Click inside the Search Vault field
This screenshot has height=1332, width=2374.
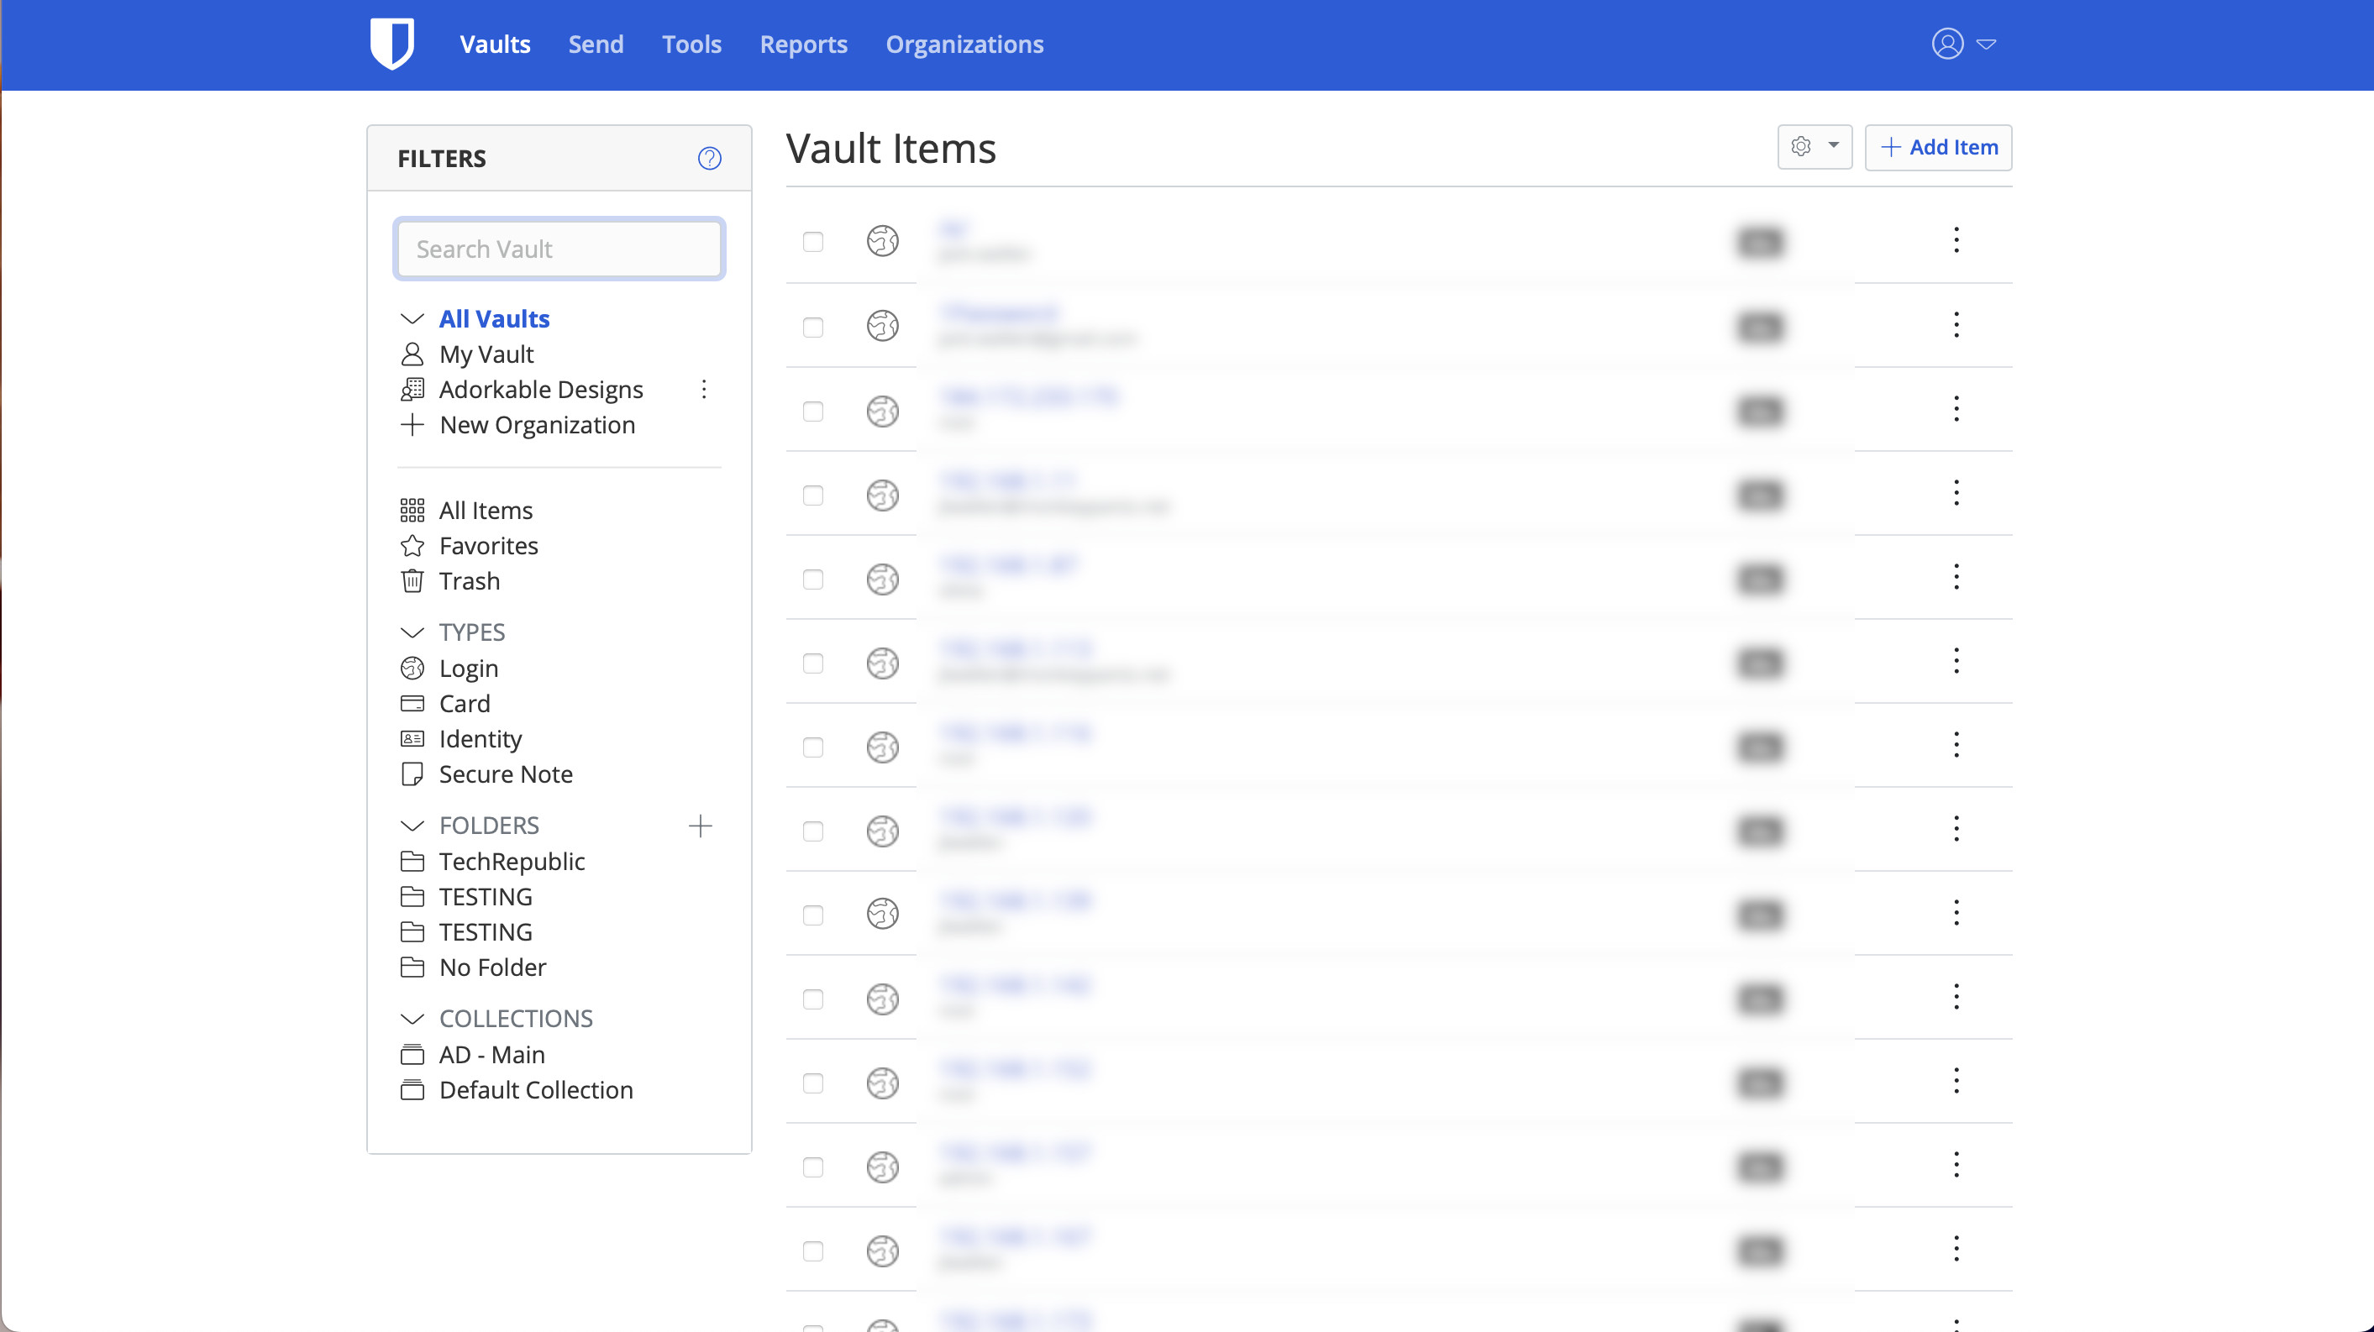click(559, 249)
